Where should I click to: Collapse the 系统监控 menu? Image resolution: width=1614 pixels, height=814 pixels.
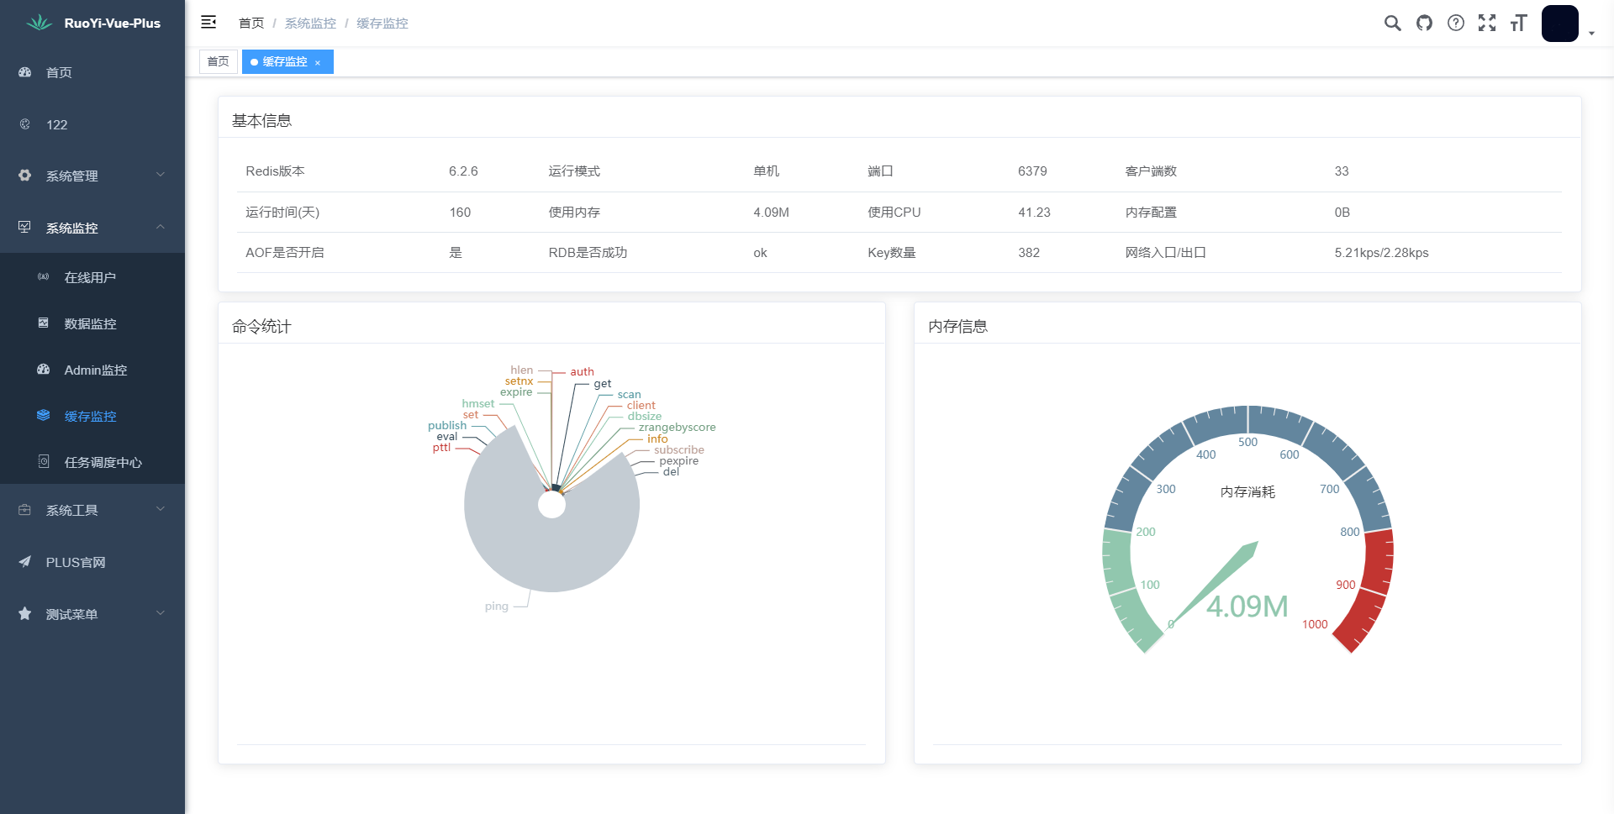click(92, 228)
